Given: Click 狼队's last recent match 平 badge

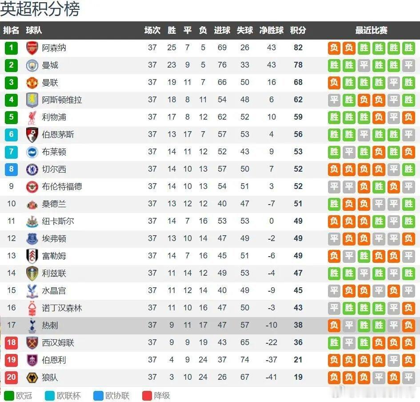Looking at the screenshot, I should [x=408, y=378].
